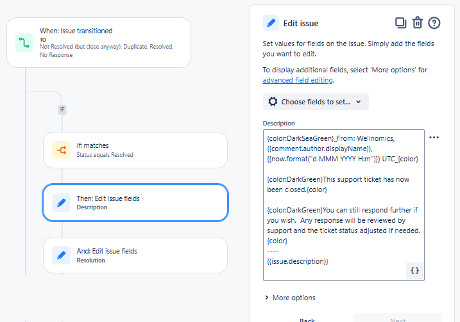Open the help question mark icon
Viewport: 460px width, 322px height.
pyautogui.click(x=435, y=23)
